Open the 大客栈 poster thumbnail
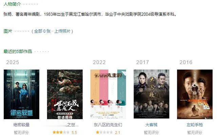217x137 pixels. (x=152, y=94)
